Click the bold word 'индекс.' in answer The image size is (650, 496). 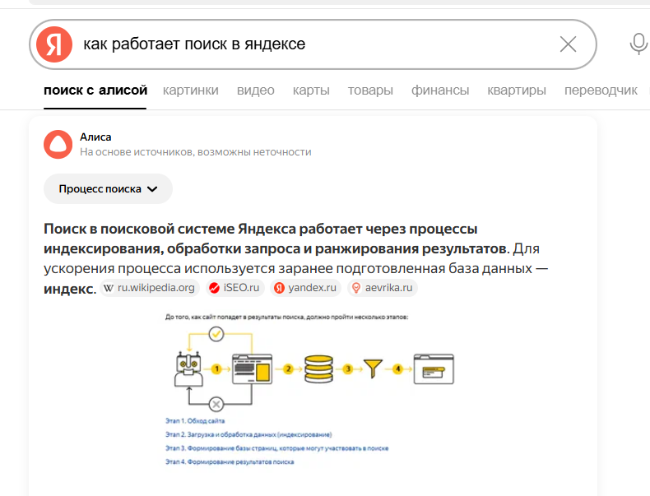(70, 289)
